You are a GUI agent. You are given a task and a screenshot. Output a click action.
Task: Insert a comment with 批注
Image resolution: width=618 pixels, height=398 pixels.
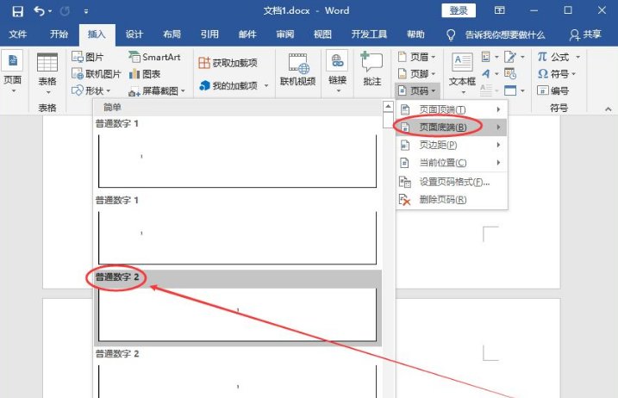[x=372, y=70]
